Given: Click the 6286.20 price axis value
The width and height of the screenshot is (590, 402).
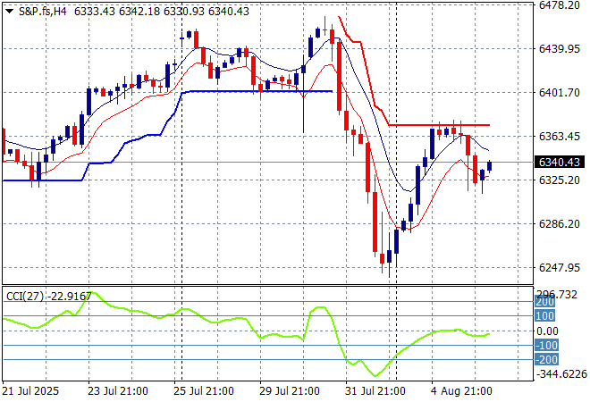Looking at the screenshot, I should 559,223.
